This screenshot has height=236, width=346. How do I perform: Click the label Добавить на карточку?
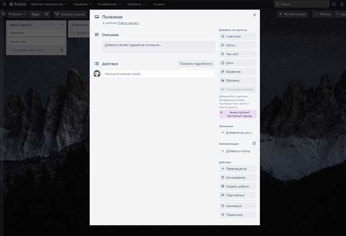(233, 30)
